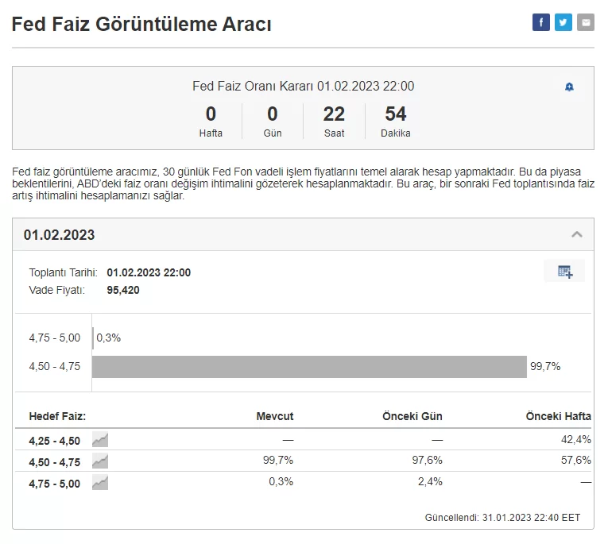
Task: Add the meeting to calendar icon
Action: (564, 272)
